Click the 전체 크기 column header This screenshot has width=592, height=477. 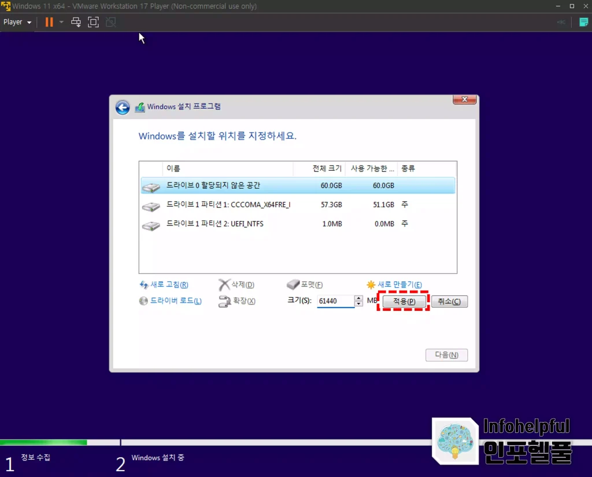coord(319,168)
